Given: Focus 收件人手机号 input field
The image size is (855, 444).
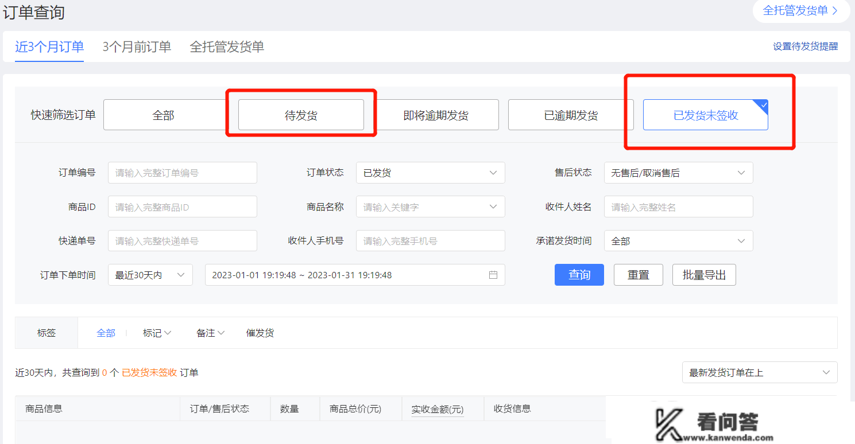Looking at the screenshot, I should 431,241.
